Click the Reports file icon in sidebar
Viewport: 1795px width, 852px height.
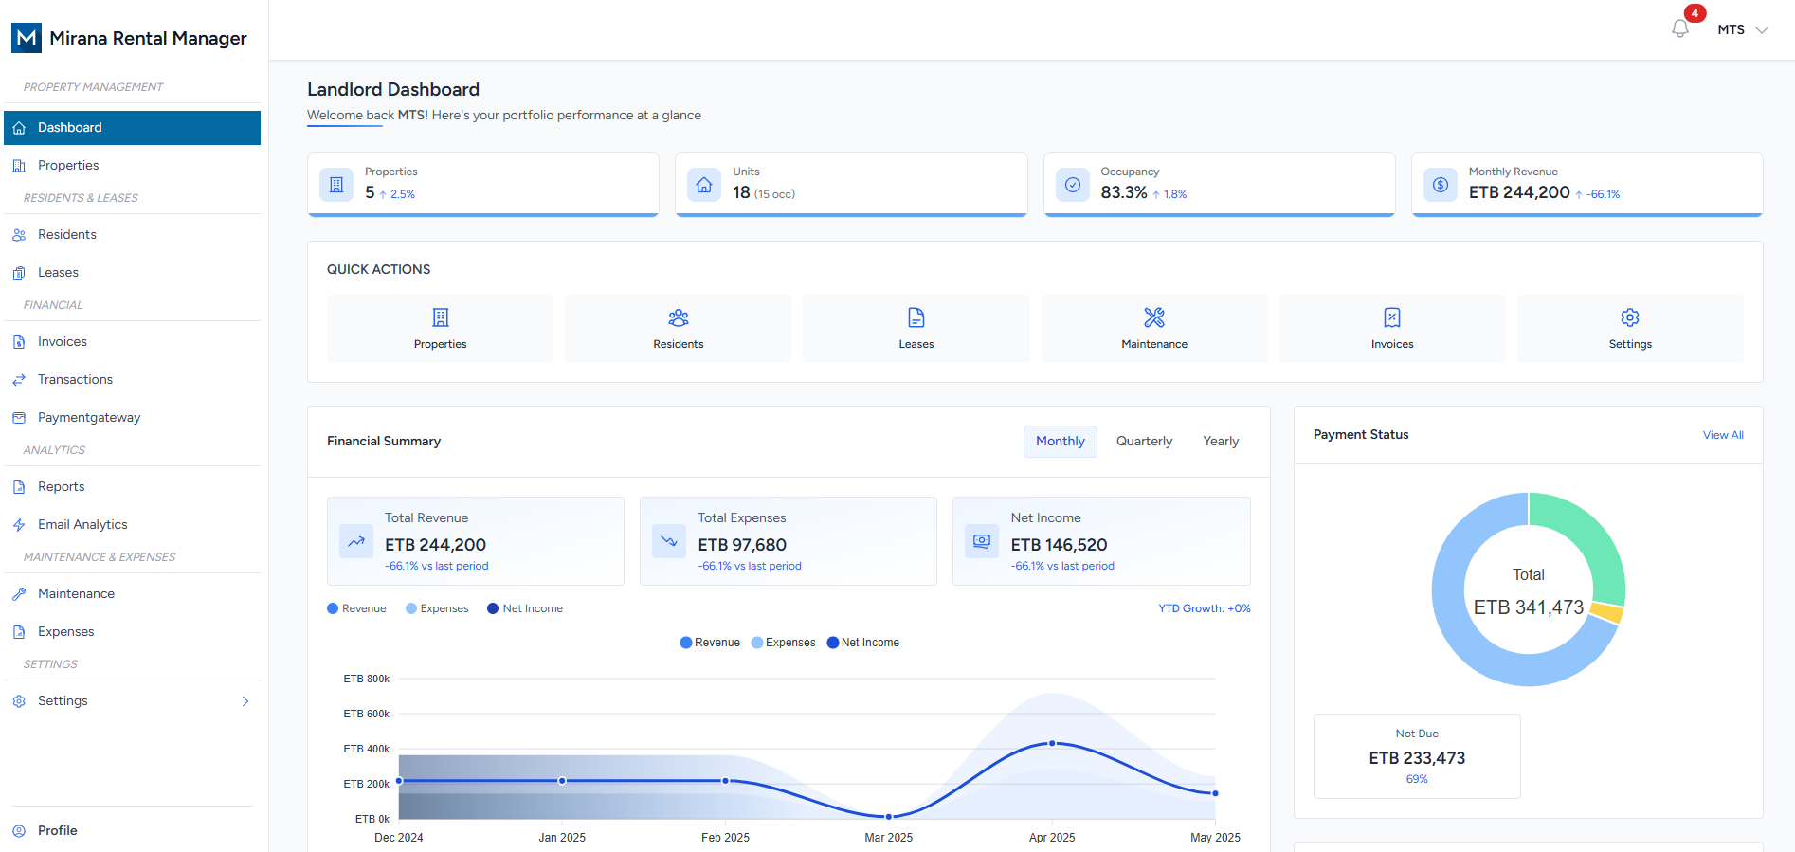click(x=19, y=487)
